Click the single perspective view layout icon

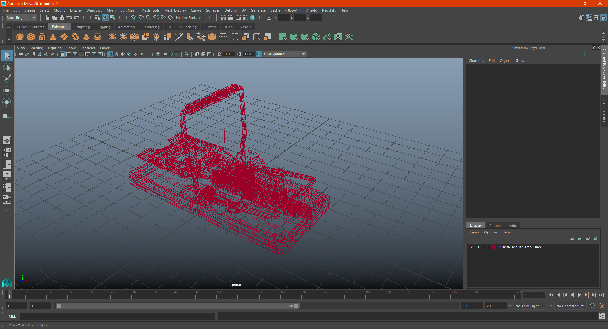coord(7,141)
